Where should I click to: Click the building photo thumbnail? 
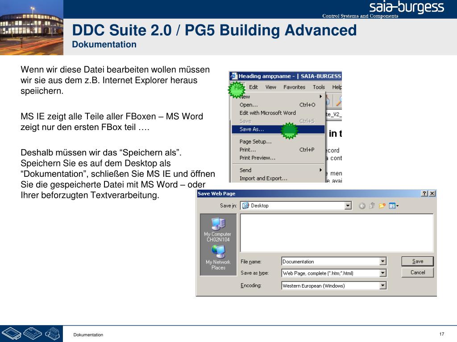[x=32, y=28]
